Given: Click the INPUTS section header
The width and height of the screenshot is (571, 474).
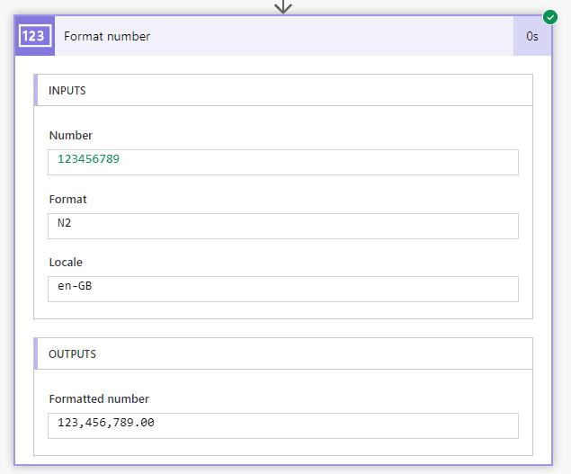Looking at the screenshot, I should tap(283, 90).
